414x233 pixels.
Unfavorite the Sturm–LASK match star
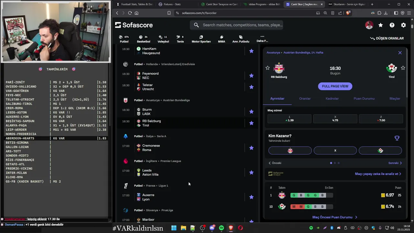pos(251,112)
